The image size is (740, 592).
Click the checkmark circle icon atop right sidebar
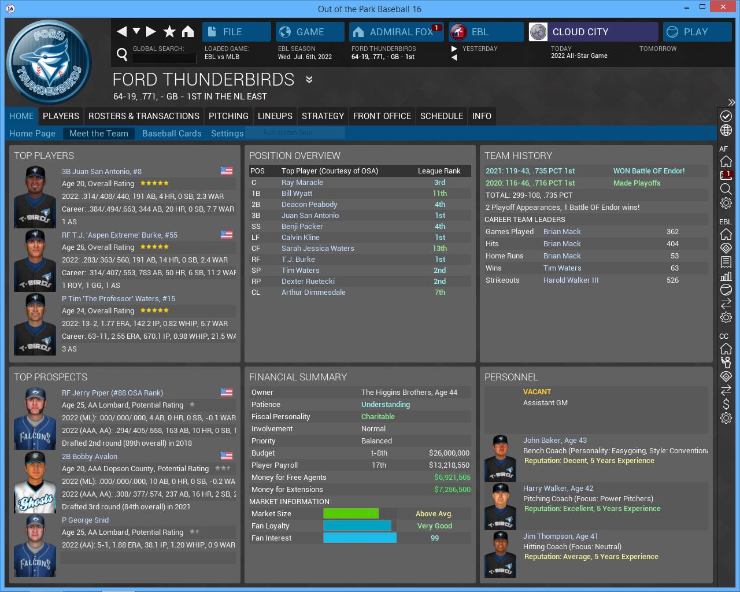726,116
